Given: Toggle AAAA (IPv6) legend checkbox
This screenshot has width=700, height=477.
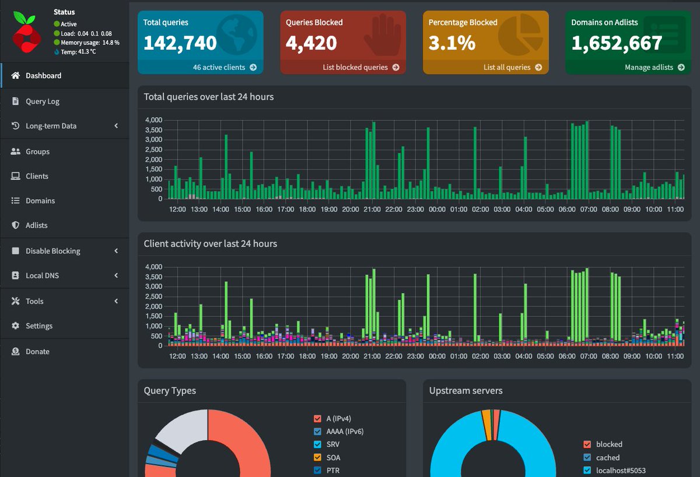Looking at the screenshot, I should [x=317, y=432].
